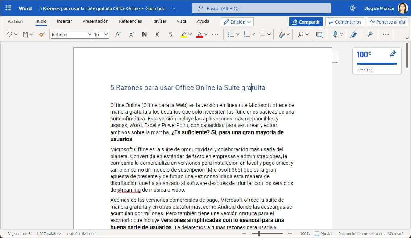Viewport: 411px width, 238px height.
Task: Increase font size with the Grow Font icon
Action: (x=117, y=34)
